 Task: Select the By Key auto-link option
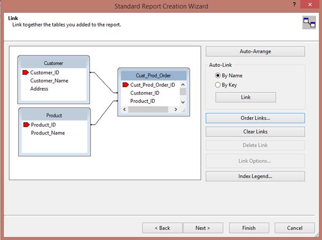[226, 85]
